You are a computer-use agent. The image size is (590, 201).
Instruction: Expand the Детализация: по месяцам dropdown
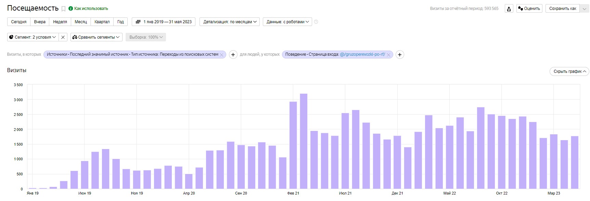[230, 22]
